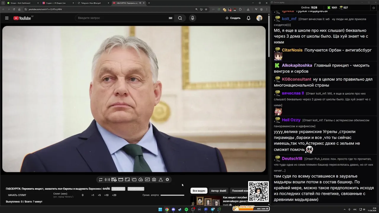The image size is (379, 213).
Task: Go to the YouTube home logo
Action: pos(22,18)
